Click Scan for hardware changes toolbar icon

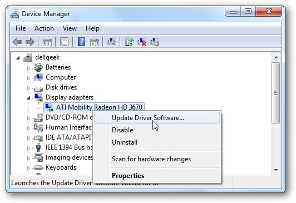(112, 42)
